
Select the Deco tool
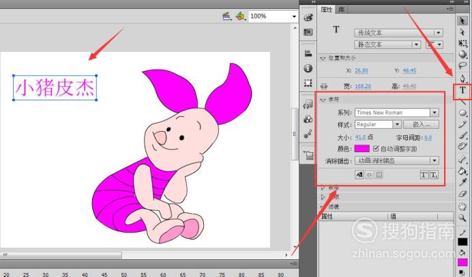(462, 147)
